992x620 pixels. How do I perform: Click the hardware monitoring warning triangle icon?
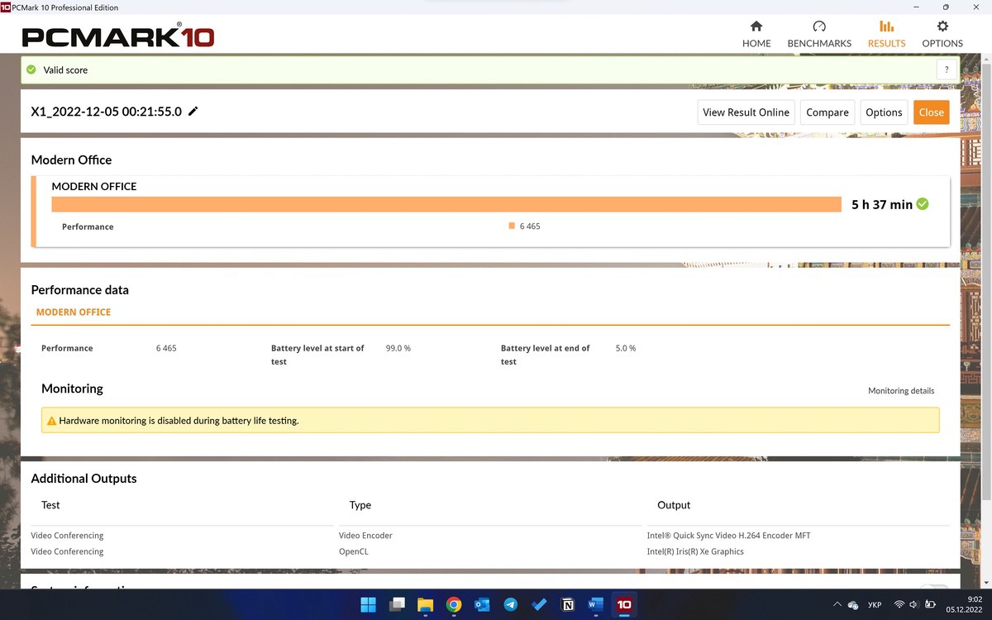(x=51, y=421)
